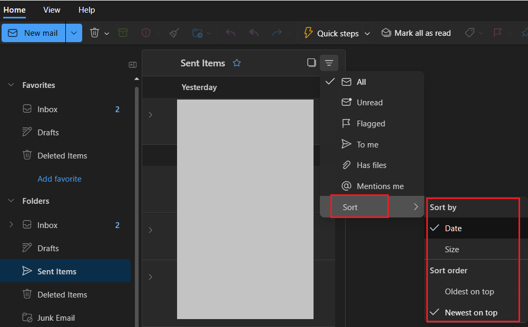Select the Flagged filter option
This screenshot has width=528, height=327.
tap(371, 123)
